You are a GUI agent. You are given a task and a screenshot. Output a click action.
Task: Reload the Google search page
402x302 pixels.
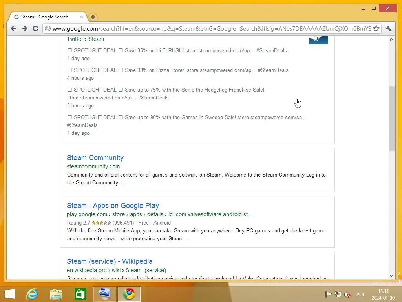[36, 28]
